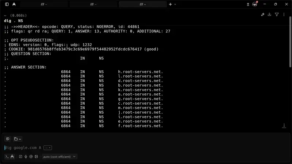Viewport: 292px width, 164px height.
Task: Add a new tab with plus button
Action: pyautogui.click(x=170, y=4)
